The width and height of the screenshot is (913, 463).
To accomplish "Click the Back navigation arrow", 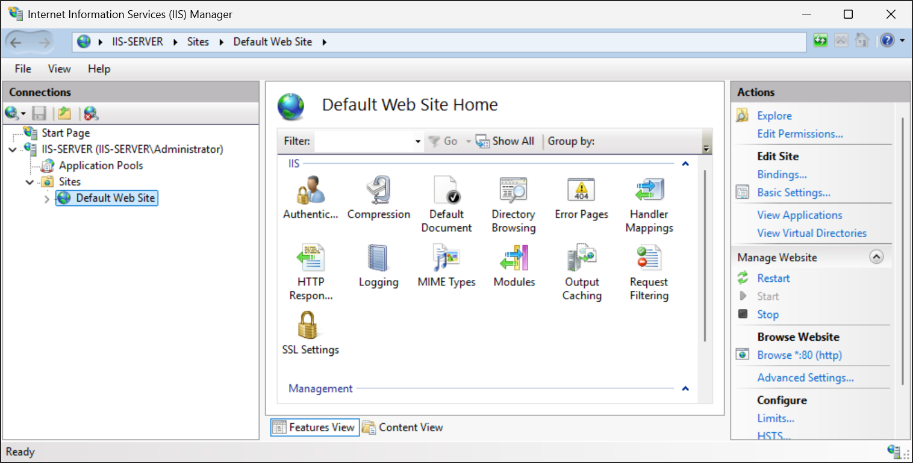I will [x=16, y=42].
